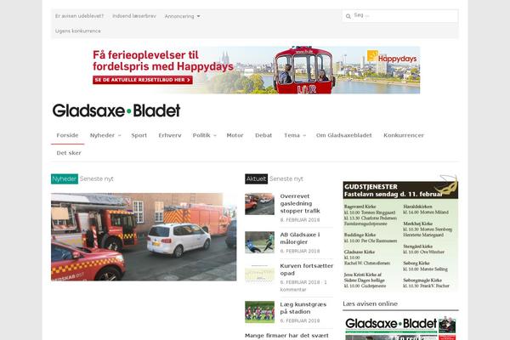Click the green Nyheder label
This screenshot has height=340, width=510.
click(x=65, y=179)
